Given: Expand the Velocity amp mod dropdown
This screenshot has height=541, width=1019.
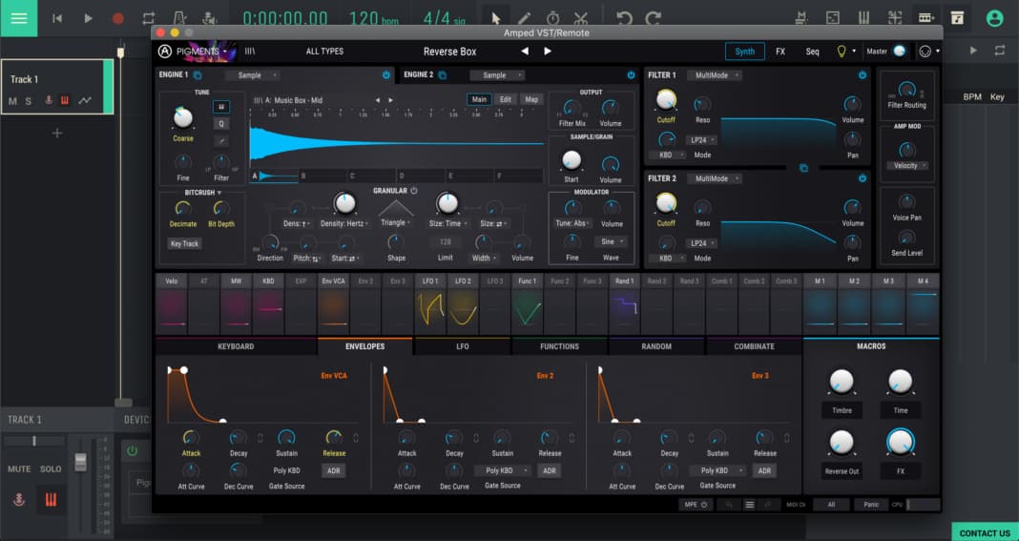Looking at the screenshot, I should [x=907, y=166].
